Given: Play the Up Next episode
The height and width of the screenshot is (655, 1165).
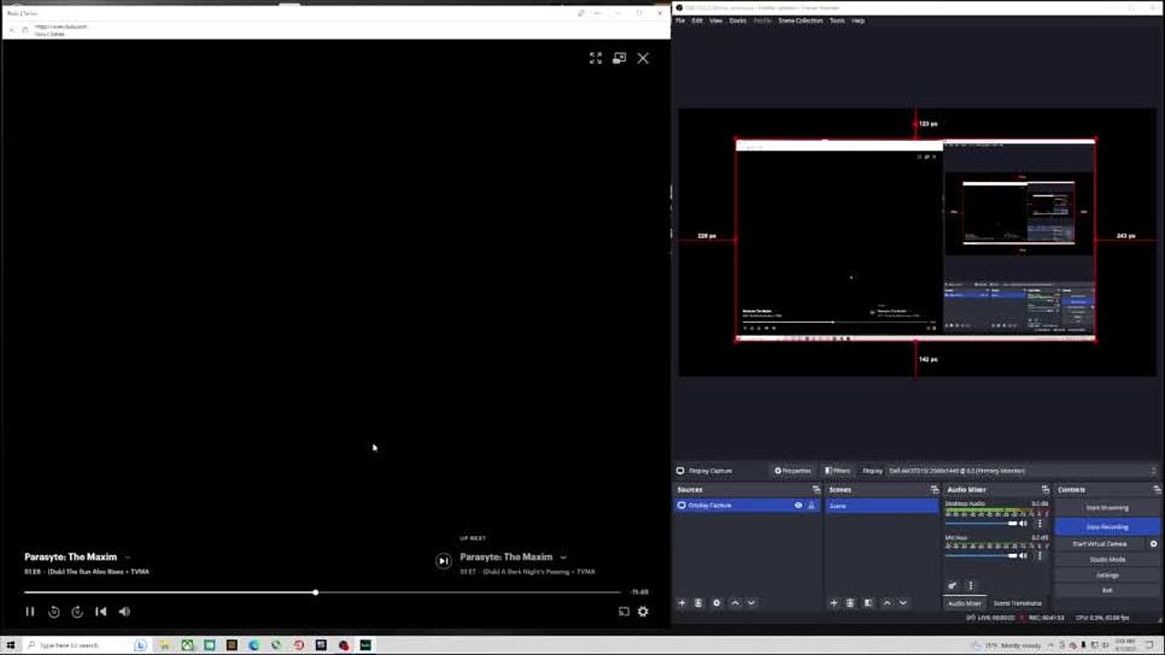Looking at the screenshot, I should tap(443, 561).
